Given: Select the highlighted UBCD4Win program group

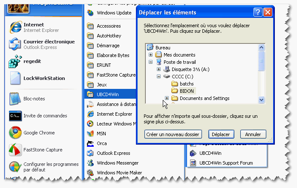Looking at the screenshot, I should click(110, 94).
